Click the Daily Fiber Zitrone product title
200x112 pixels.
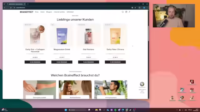[115, 49]
